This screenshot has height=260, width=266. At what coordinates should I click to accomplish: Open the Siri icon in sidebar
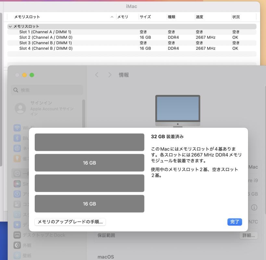(17, 184)
